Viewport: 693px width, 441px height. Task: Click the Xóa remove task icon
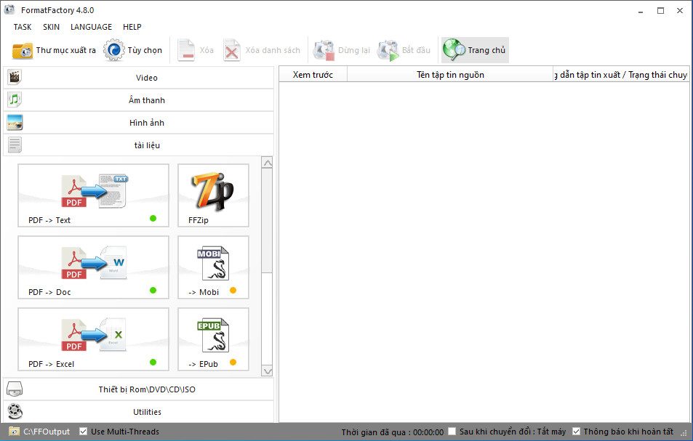[186, 50]
